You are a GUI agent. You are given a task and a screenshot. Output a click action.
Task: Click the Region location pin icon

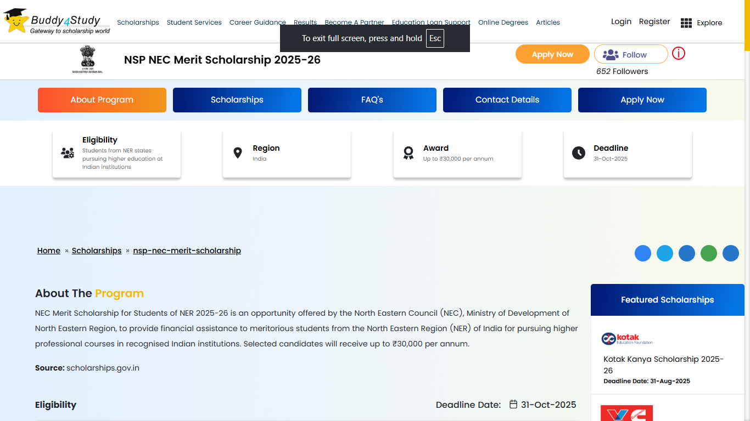pos(238,153)
